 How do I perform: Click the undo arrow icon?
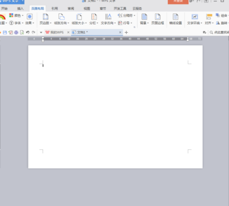(28, 32)
